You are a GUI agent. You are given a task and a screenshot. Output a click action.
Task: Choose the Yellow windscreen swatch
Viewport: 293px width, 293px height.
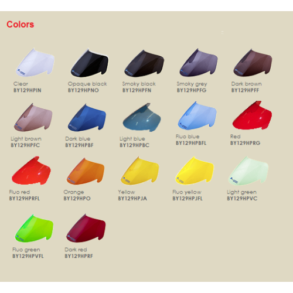tap(140, 171)
